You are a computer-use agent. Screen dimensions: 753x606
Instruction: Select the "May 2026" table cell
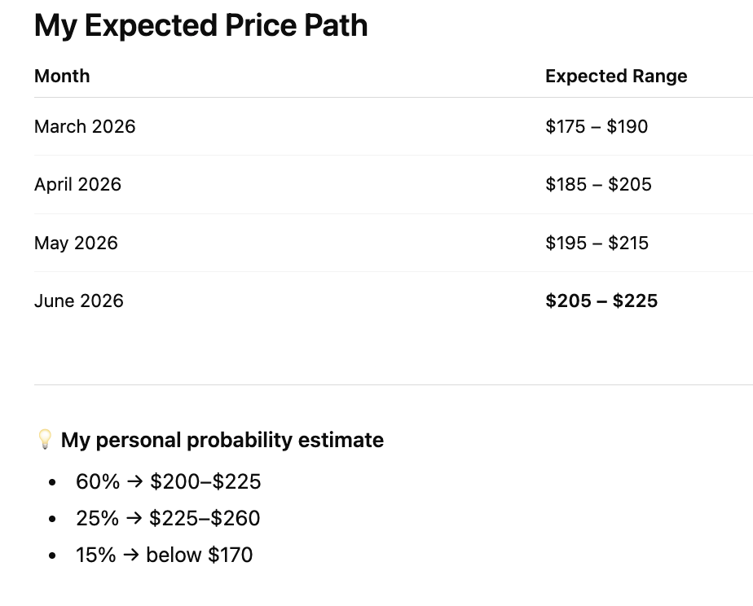pos(76,244)
